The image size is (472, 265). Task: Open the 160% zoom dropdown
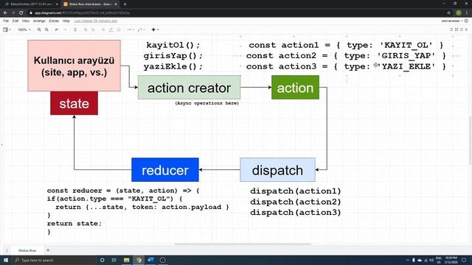(x=24, y=29)
